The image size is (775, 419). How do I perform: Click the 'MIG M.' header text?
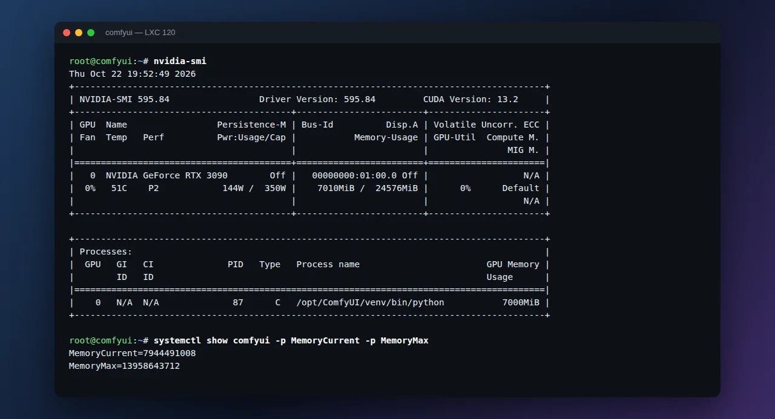(x=523, y=150)
